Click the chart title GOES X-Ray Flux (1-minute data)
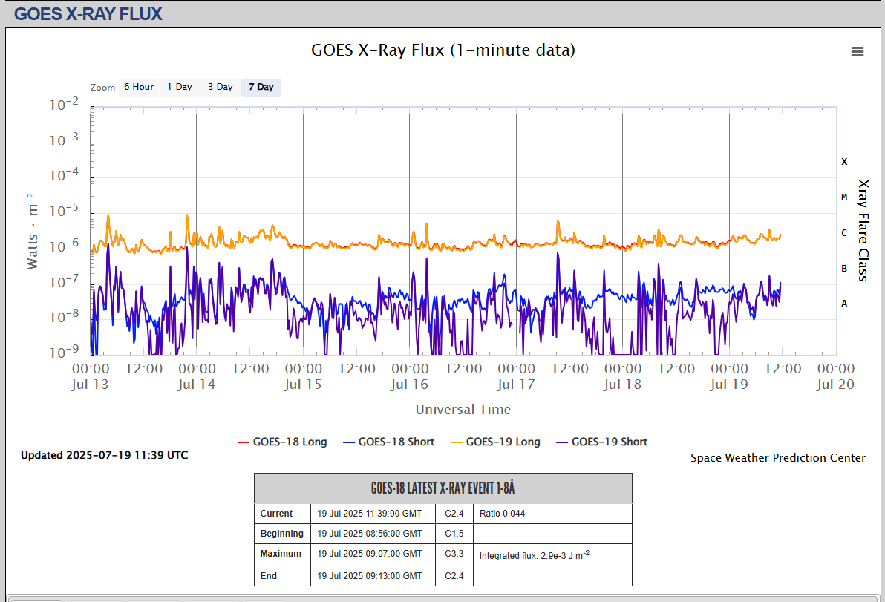Image resolution: width=885 pixels, height=602 pixels. coord(443,50)
